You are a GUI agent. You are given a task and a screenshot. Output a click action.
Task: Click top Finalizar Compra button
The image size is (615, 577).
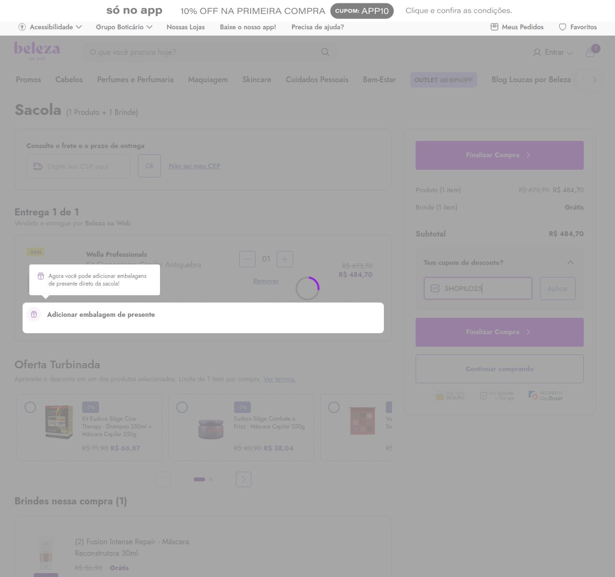coord(500,155)
